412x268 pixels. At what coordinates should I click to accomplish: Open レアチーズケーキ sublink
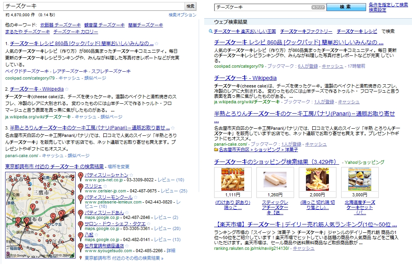tap(70, 71)
